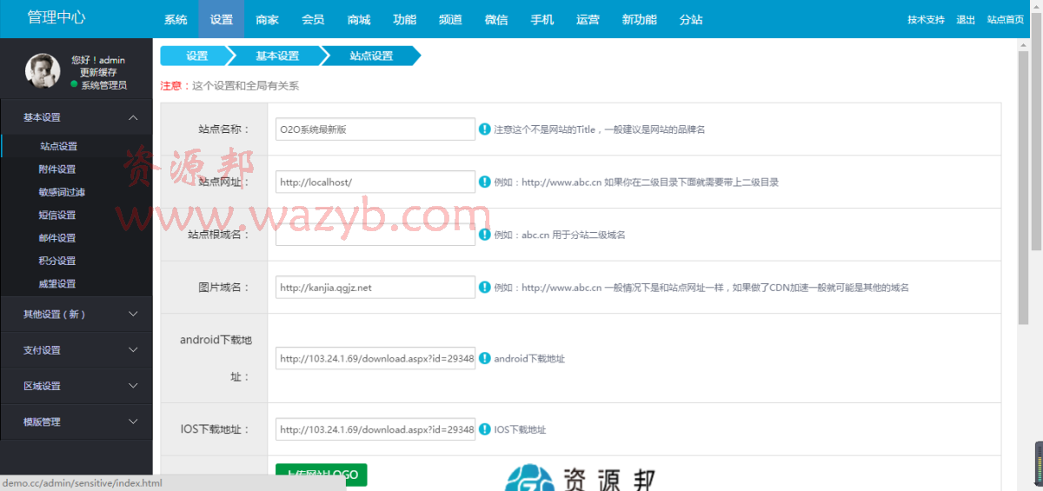The height and width of the screenshot is (491, 1043).
Task: Click the 管理中心 header title
Action: click(57, 18)
